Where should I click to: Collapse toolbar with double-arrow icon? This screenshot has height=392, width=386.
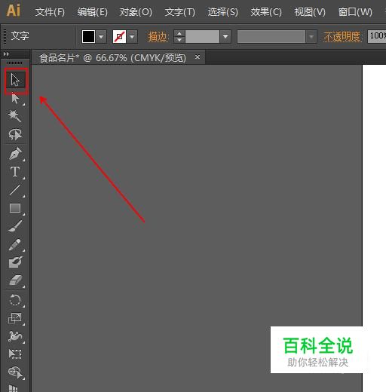[x=6, y=54]
